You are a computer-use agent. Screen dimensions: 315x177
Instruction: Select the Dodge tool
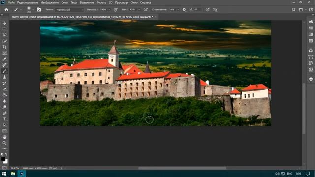click(4, 107)
